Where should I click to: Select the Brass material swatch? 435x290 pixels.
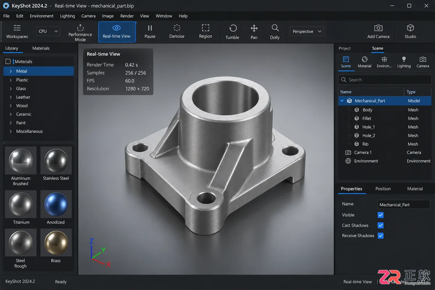pos(56,242)
